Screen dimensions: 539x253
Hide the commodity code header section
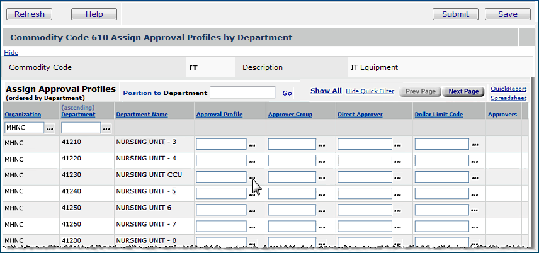click(x=11, y=53)
